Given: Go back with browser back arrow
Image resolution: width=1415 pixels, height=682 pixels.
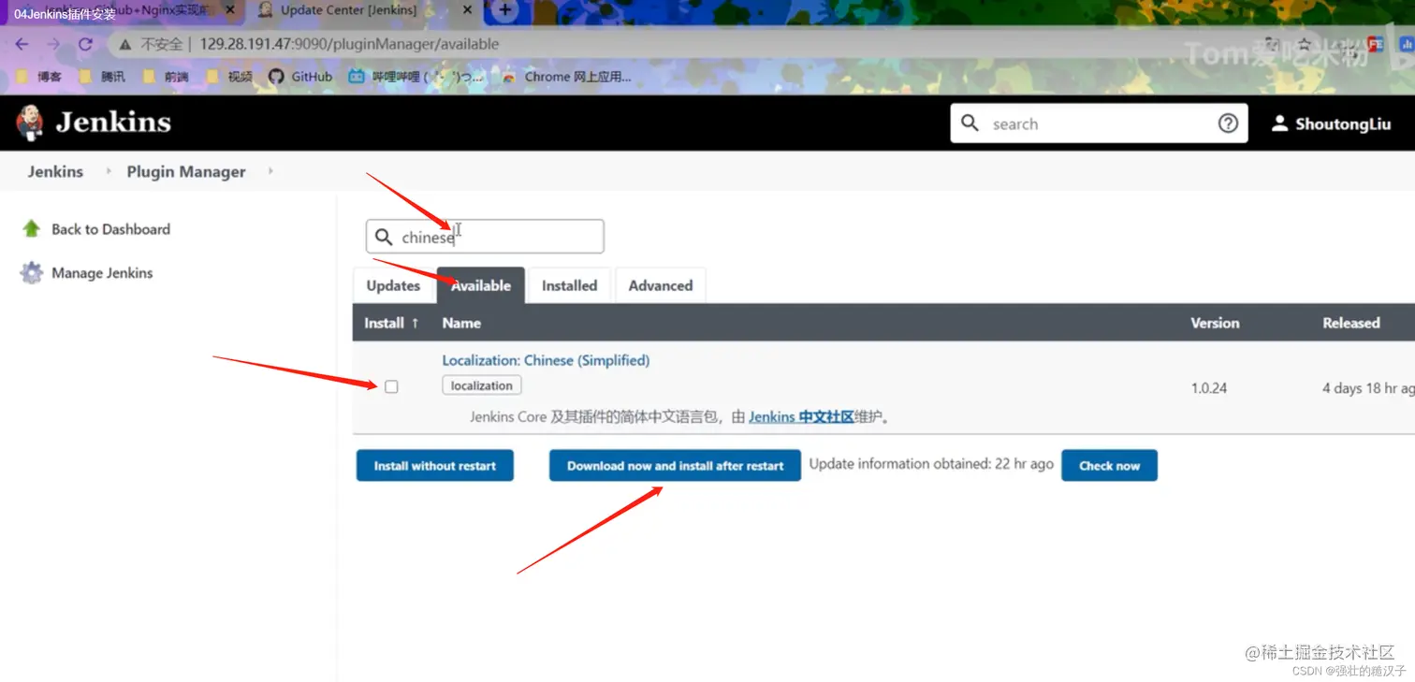Looking at the screenshot, I should pyautogui.click(x=22, y=44).
